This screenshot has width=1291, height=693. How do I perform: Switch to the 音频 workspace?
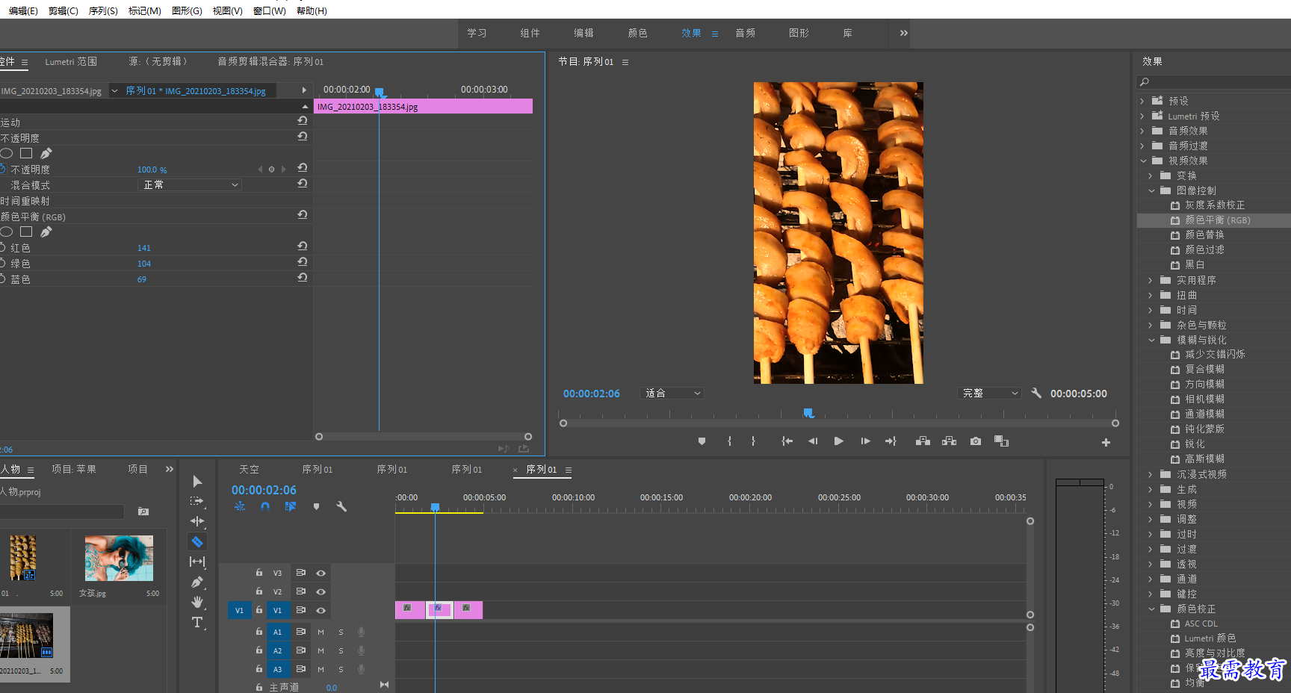click(x=745, y=33)
